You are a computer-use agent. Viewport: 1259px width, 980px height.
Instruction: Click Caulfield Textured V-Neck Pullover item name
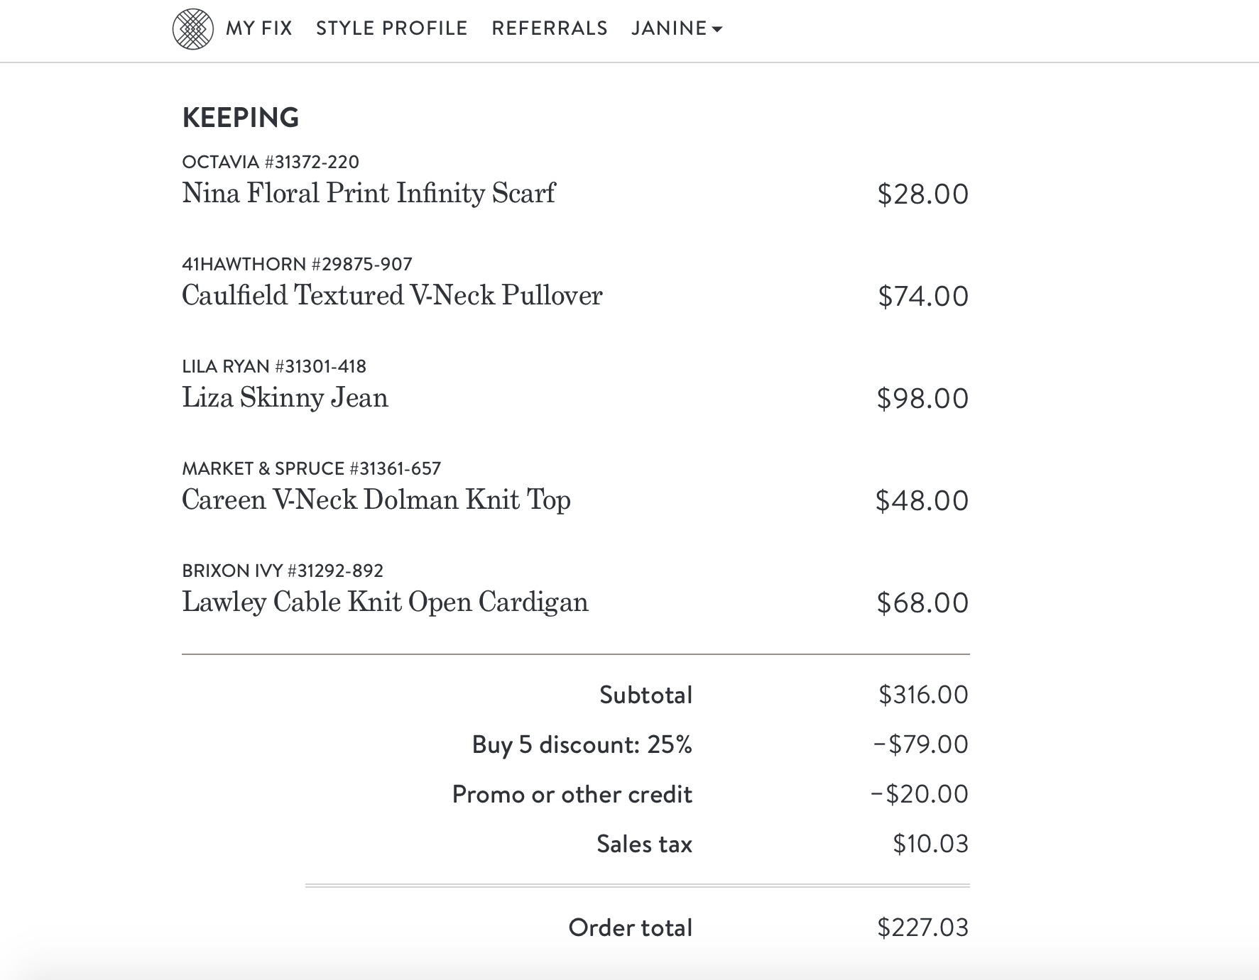click(x=392, y=295)
